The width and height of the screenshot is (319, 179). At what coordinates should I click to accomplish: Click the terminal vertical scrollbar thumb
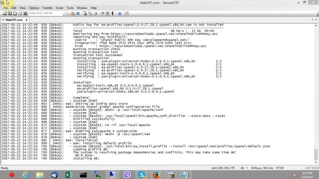coord(316,154)
